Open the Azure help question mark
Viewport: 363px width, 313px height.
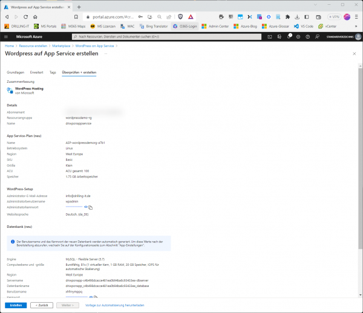pos(308,37)
